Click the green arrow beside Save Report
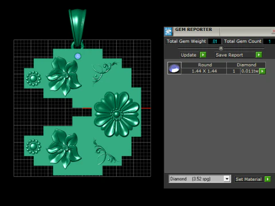Image resolution: width=275 pixels, height=206 pixels. (x=259, y=55)
